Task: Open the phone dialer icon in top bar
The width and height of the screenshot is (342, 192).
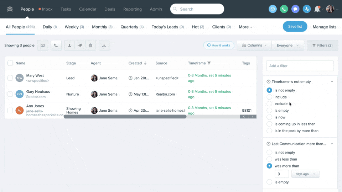Action: [284, 9]
